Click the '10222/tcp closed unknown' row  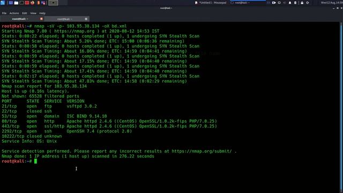(x=32, y=136)
